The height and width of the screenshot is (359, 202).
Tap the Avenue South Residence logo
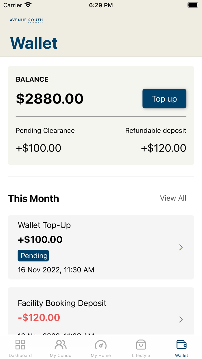tap(26, 20)
